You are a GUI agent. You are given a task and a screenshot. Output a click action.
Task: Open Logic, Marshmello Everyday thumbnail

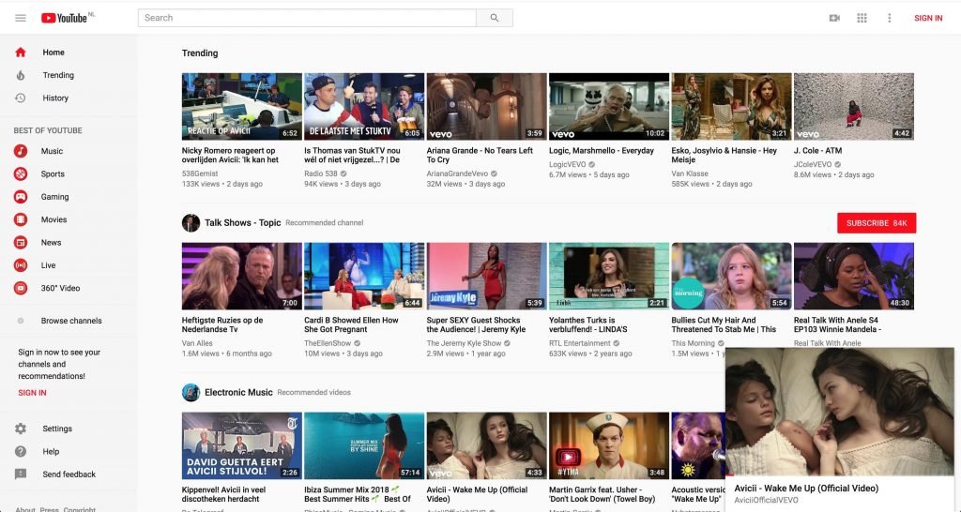(608, 107)
